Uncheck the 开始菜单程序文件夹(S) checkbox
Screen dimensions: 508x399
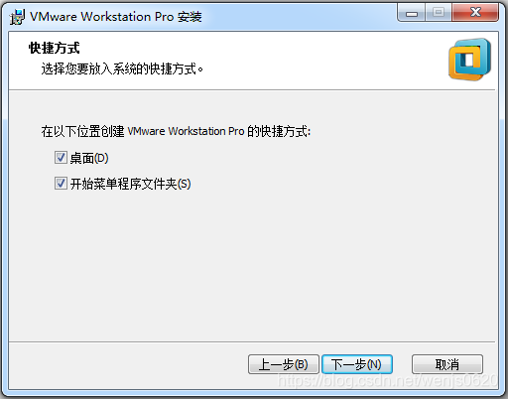pos(61,184)
